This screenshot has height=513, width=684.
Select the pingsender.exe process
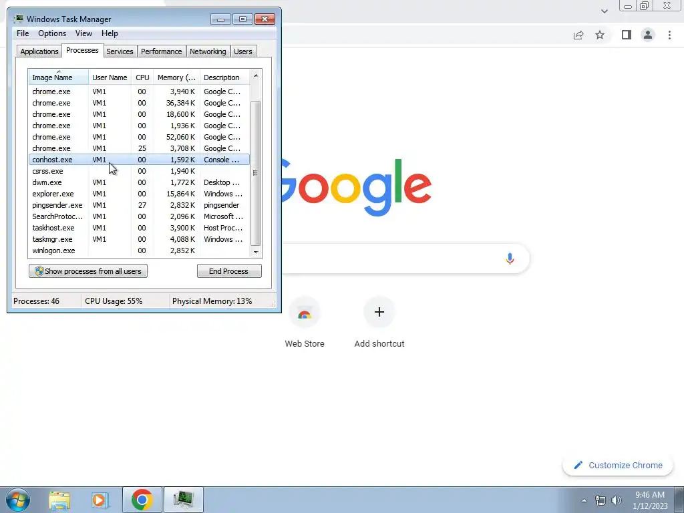point(139,205)
